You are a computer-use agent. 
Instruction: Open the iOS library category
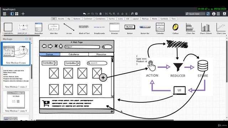(128, 19)
